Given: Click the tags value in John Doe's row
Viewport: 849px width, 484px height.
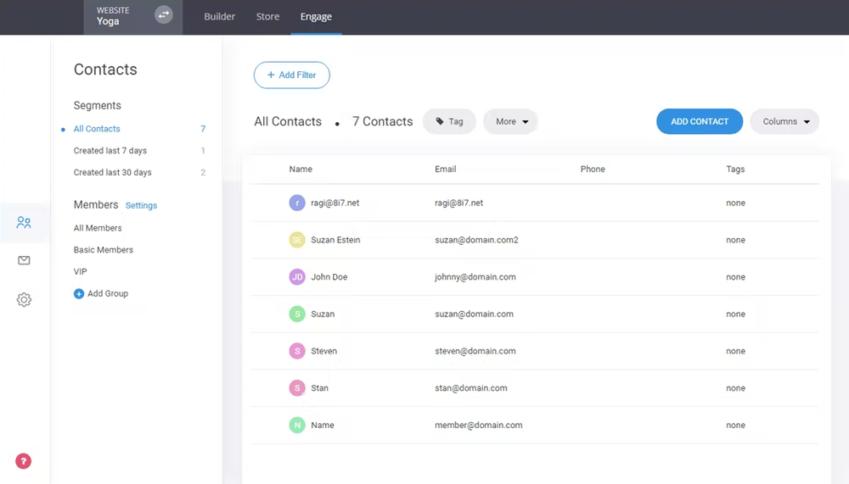Looking at the screenshot, I should [x=736, y=277].
